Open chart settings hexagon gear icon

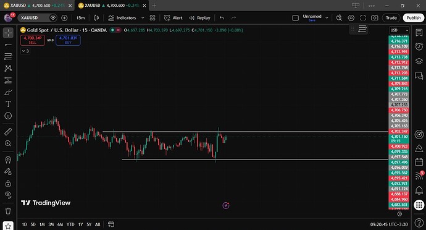pos(351,18)
